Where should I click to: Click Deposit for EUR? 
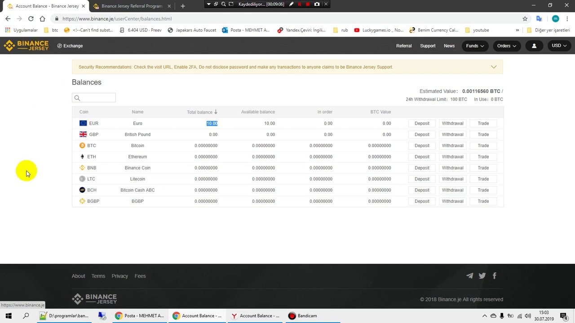click(x=422, y=123)
